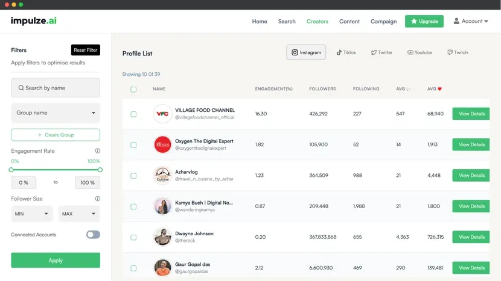Click the search magnifier icon

coord(21,88)
